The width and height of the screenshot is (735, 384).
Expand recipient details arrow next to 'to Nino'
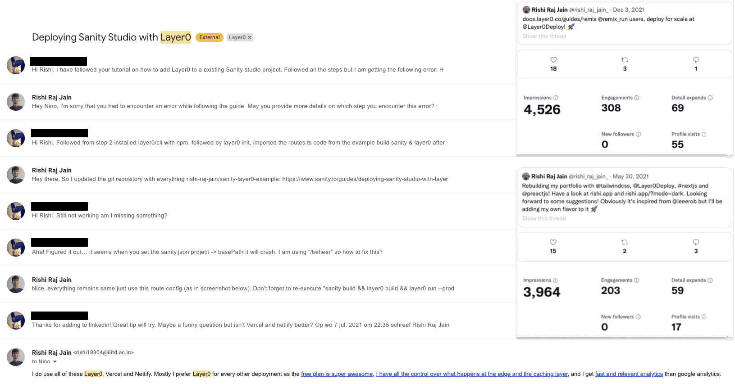[x=55, y=361]
